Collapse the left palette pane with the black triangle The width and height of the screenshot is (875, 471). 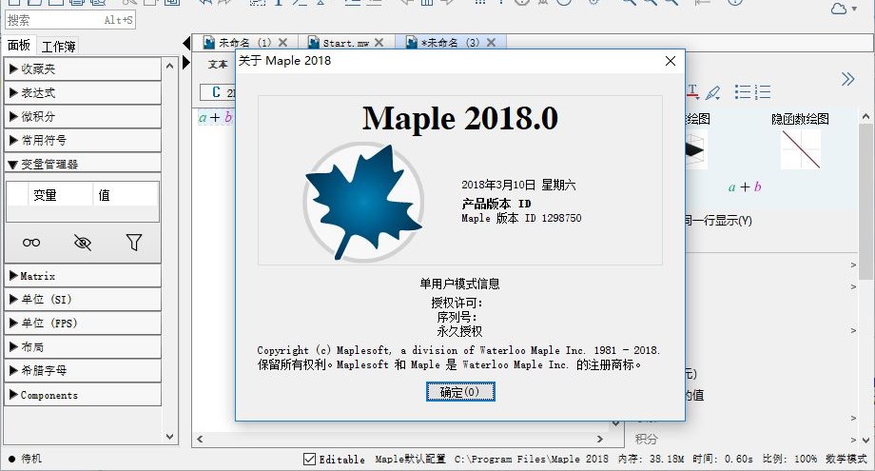click(x=186, y=43)
